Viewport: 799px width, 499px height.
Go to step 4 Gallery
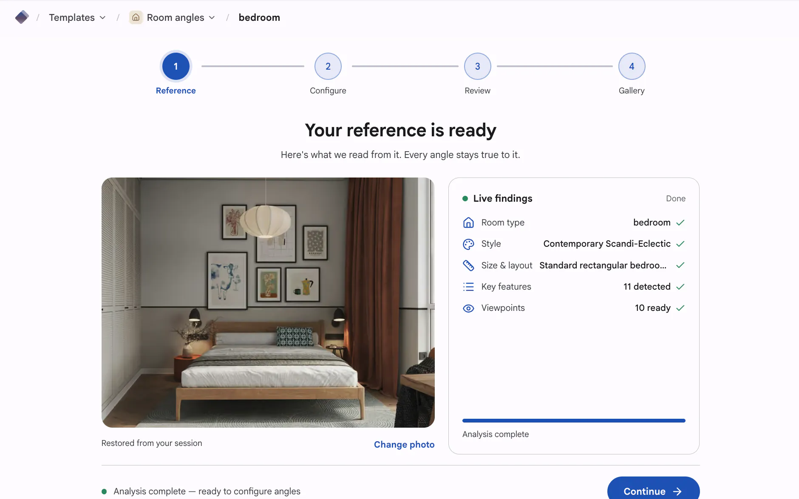(x=632, y=66)
